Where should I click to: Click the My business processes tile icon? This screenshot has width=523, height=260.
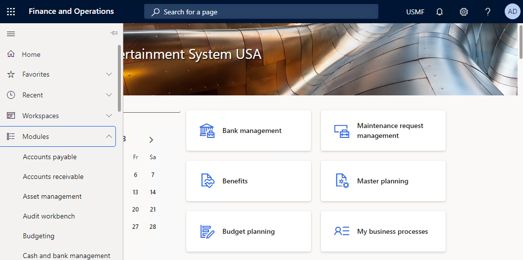coord(342,231)
